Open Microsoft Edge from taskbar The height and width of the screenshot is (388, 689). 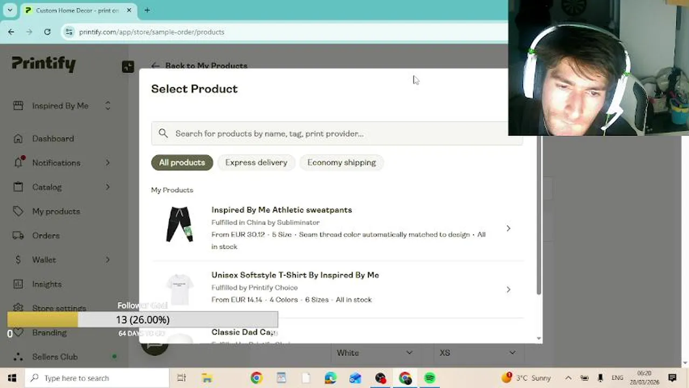[330, 378]
